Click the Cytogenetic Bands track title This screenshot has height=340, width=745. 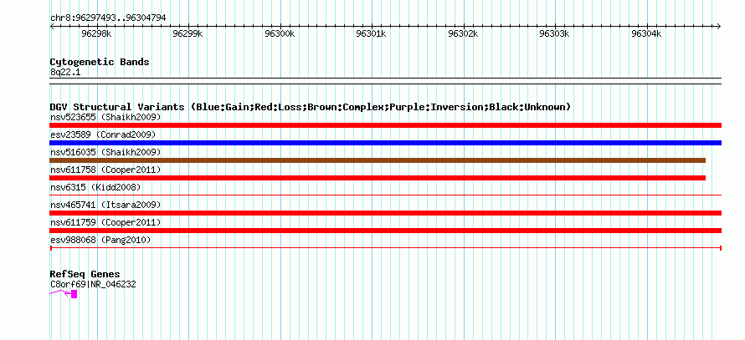(100, 62)
